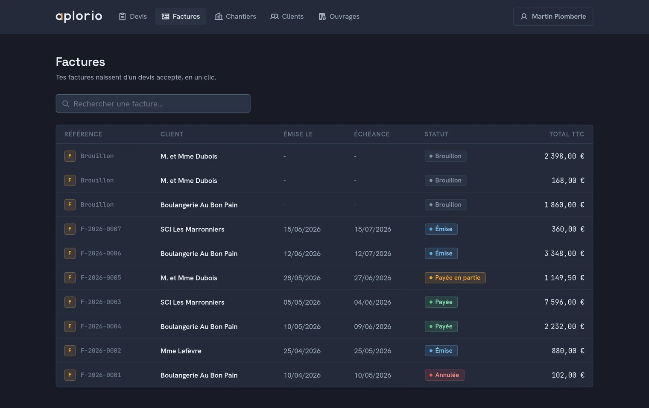The width and height of the screenshot is (649, 408).
Task: Click the red Annulée status badge
Action: click(x=444, y=375)
